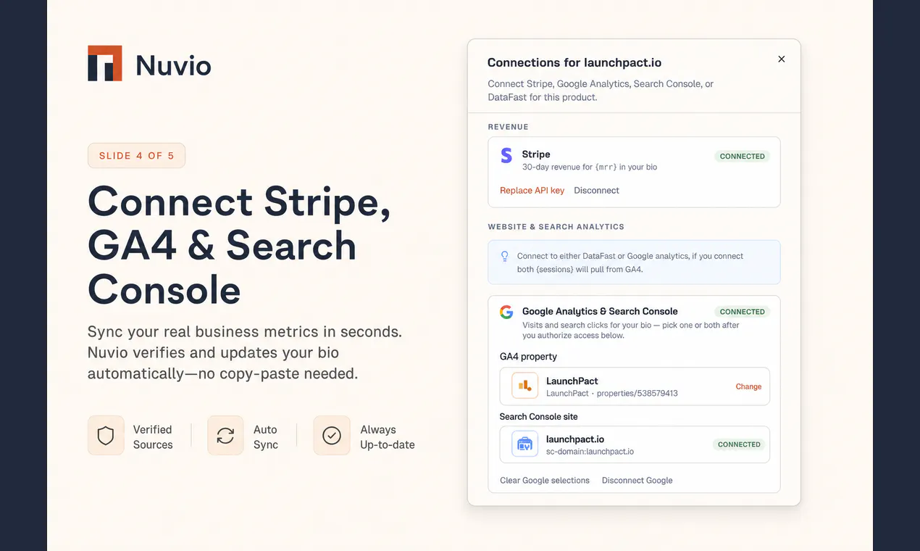The width and height of the screenshot is (920, 551).
Task: Click the Always Up-to-date checkmark icon
Action: tap(332, 436)
